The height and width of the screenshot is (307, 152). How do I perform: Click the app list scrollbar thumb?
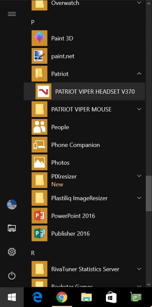click(x=149, y=193)
